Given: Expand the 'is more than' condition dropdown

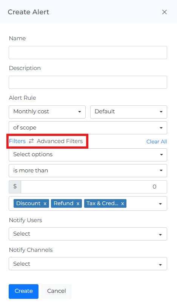Looking at the screenshot, I should point(88,171).
